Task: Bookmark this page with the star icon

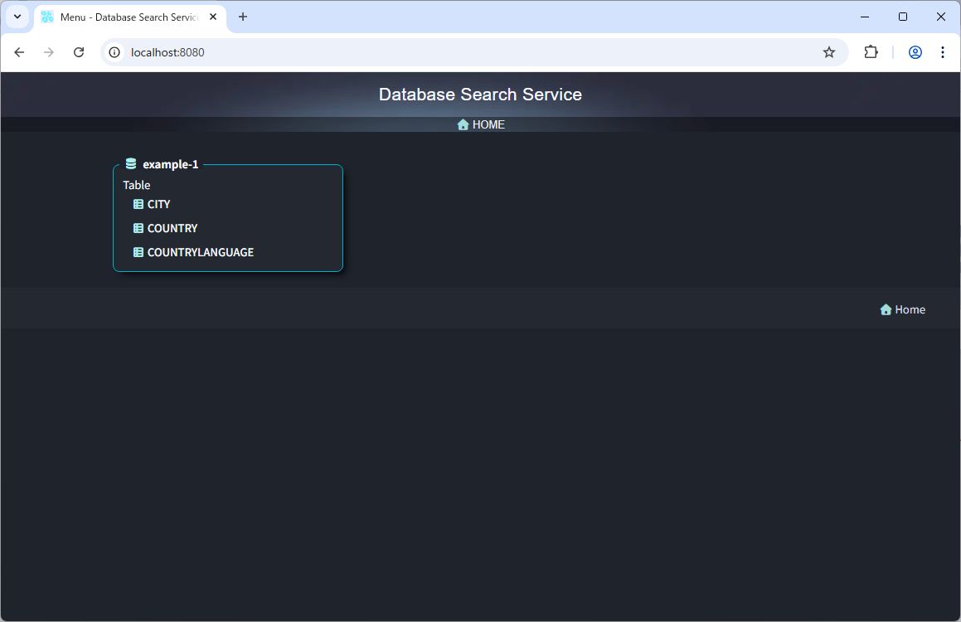Action: point(829,52)
